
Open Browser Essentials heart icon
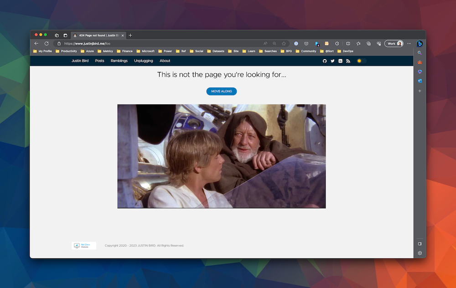tap(379, 44)
